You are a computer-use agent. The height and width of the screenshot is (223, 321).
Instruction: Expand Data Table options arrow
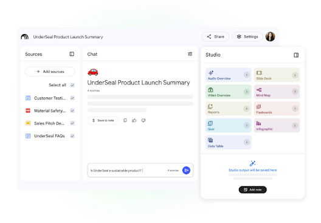tap(247, 142)
